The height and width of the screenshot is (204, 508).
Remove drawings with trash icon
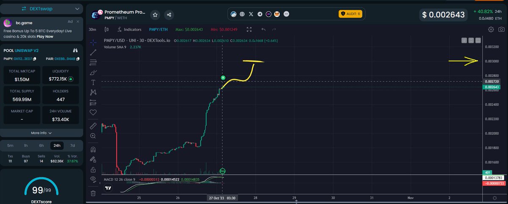pyautogui.click(x=93, y=193)
